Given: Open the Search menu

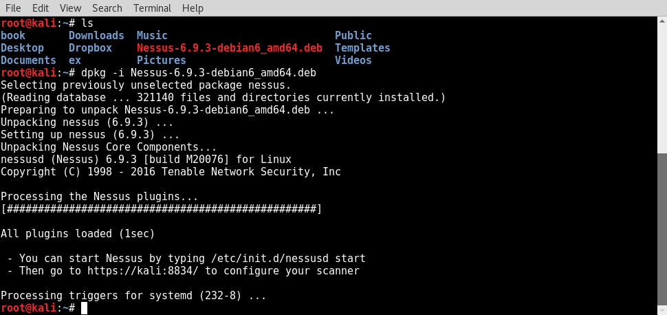Looking at the screenshot, I should (107, 8).
